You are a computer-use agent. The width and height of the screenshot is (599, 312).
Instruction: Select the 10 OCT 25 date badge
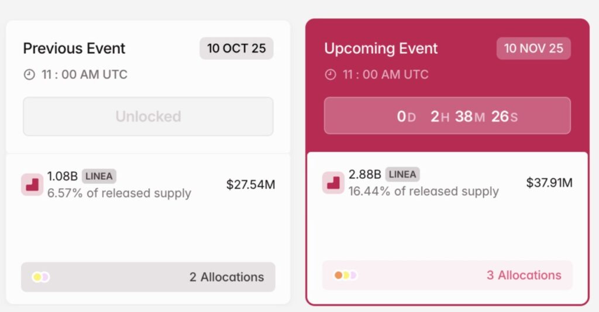[236, 48]
